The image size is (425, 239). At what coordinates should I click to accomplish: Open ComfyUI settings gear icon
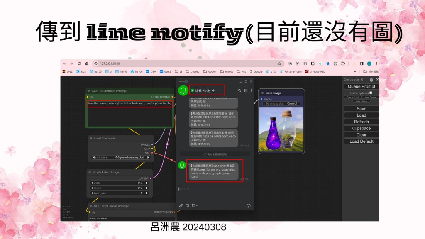click(x=371, y=80)
